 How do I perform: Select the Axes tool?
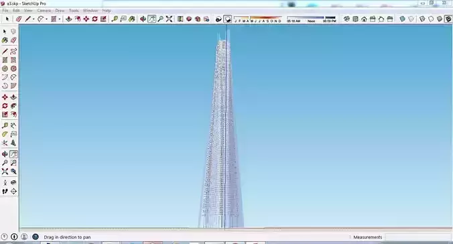pyautogui.click(x=5, y=143)
